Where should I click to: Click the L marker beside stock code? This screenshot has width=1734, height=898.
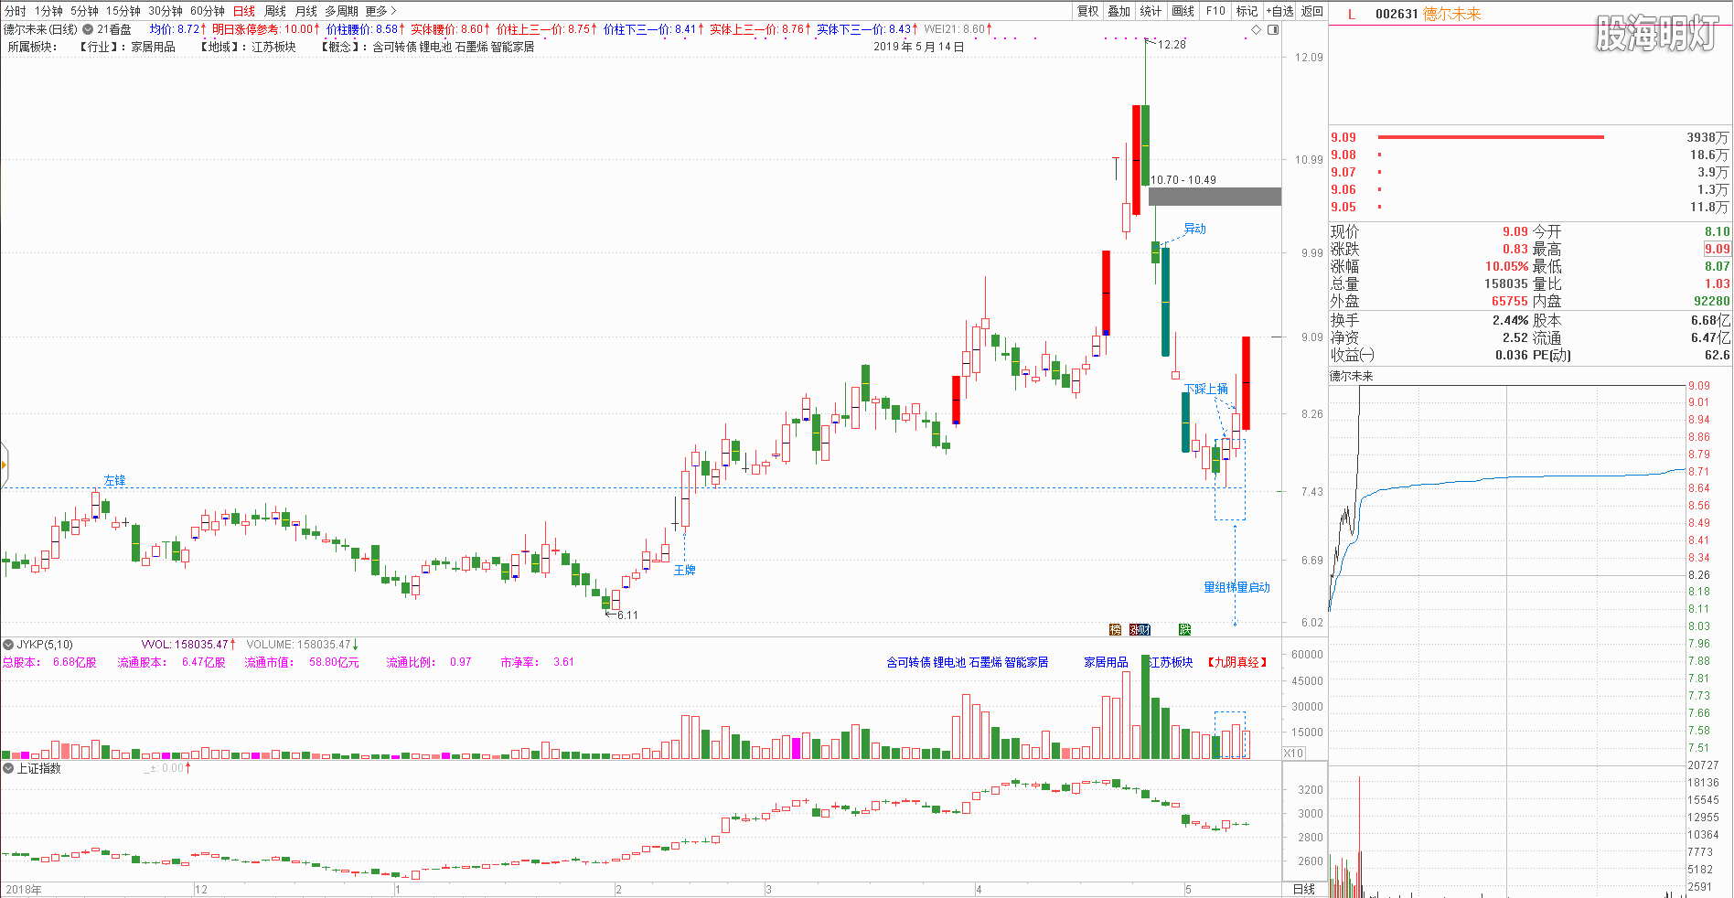click(x=1352, y=14)
